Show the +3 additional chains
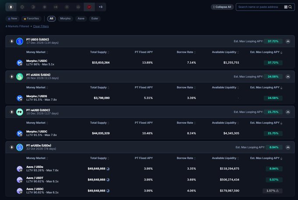 (x=100, y=7)
